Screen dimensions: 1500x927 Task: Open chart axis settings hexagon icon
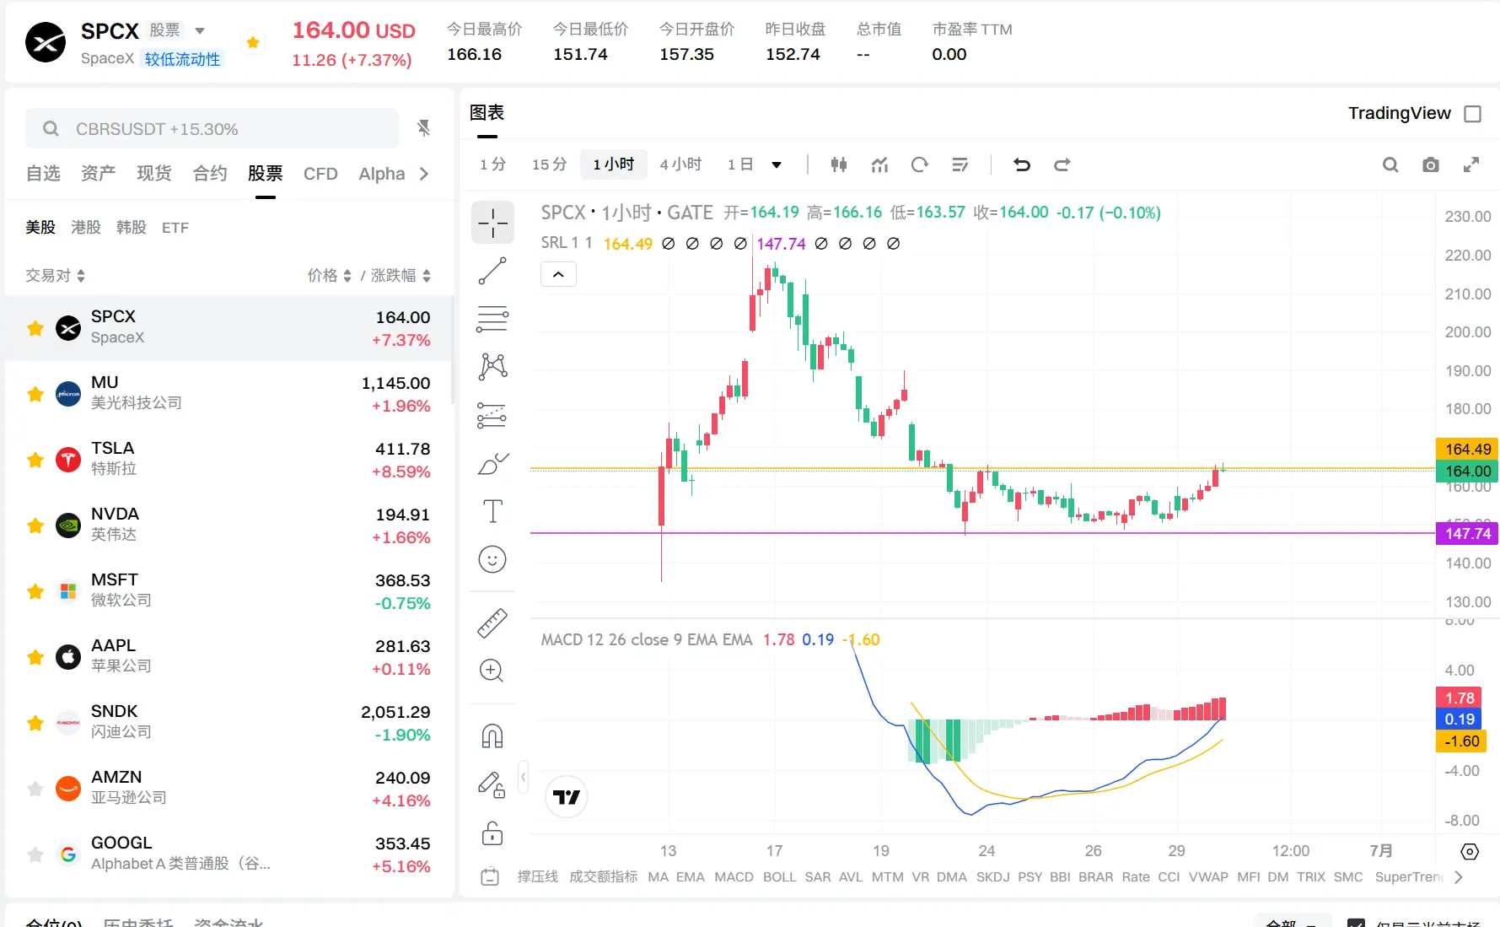(1470, 852)
